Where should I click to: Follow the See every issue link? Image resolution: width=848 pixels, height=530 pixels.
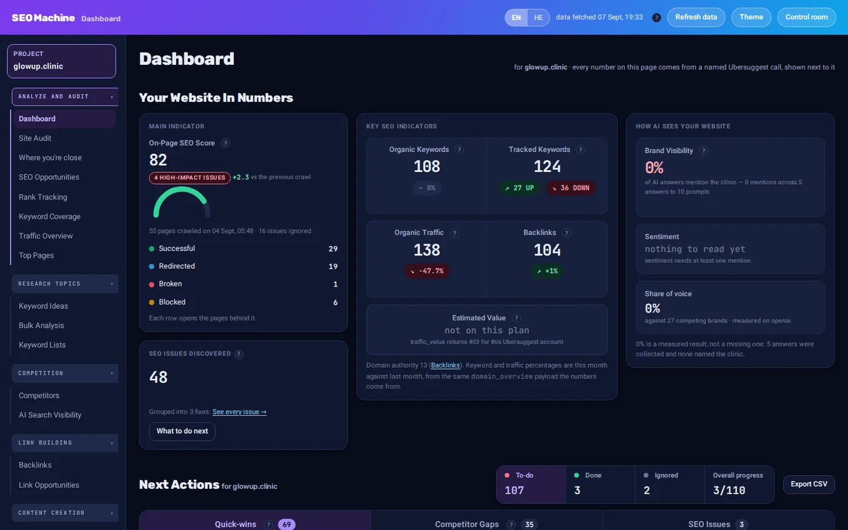[x=239, y=412]
